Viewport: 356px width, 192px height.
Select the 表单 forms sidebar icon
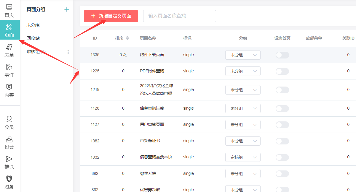tap(9, 50)
